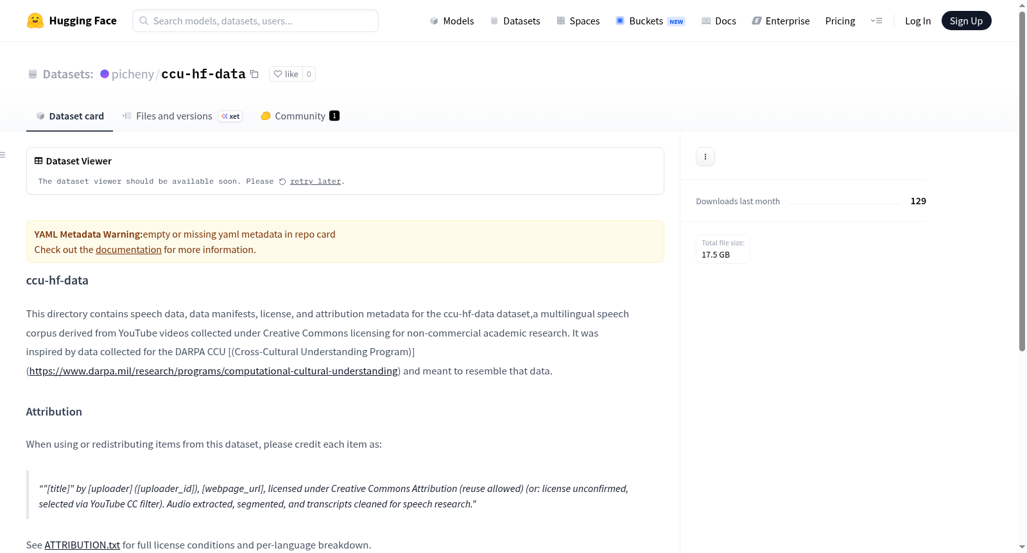Go to Datasets in top navigation
1027x553 pixels.
click(x=515, y=21)
